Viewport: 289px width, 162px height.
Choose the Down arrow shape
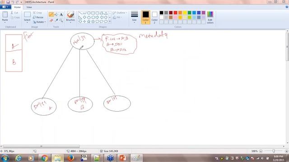pos(80,22)
